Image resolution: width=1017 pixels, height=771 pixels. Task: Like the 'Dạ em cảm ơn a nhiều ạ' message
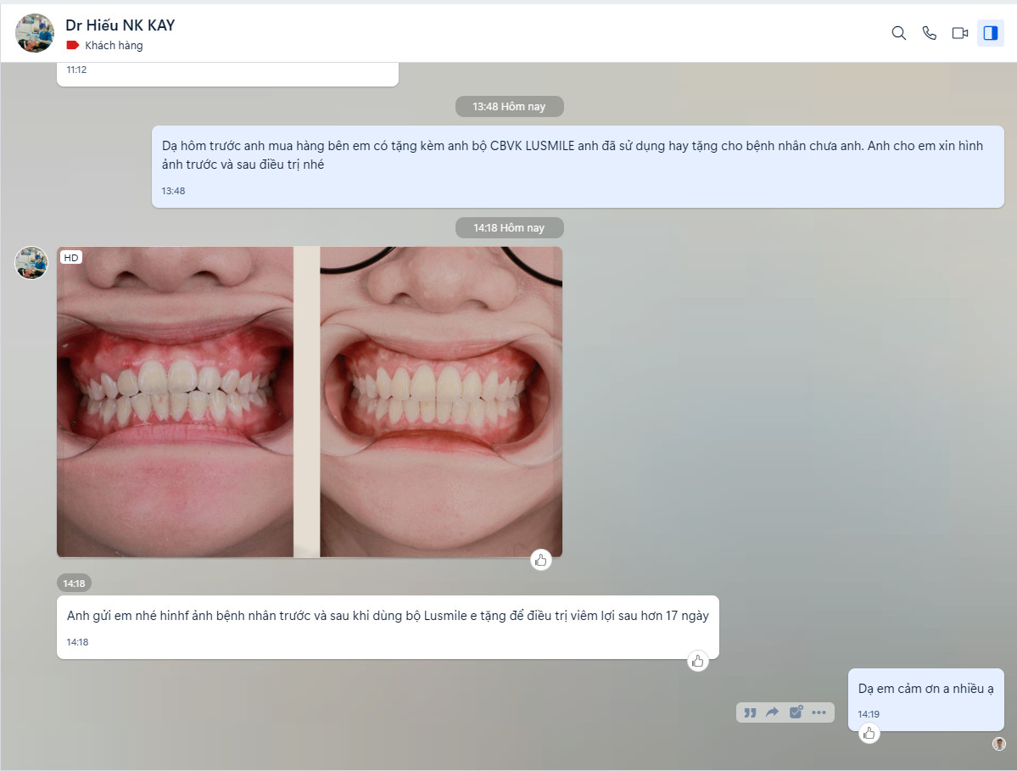(869, 734)
